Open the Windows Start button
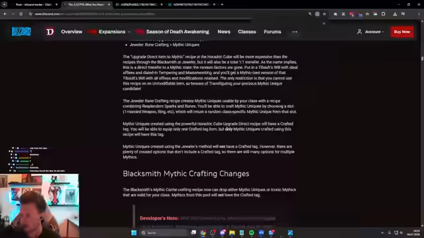 134,233
